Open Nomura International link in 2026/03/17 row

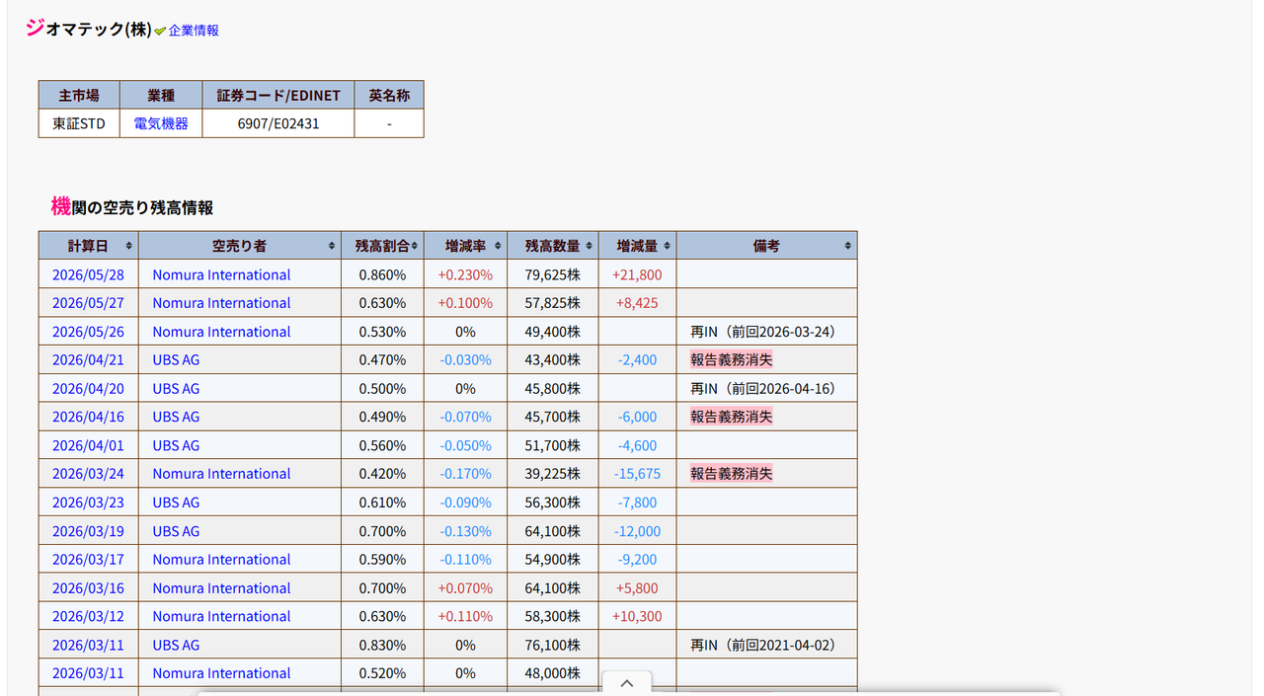221,560
